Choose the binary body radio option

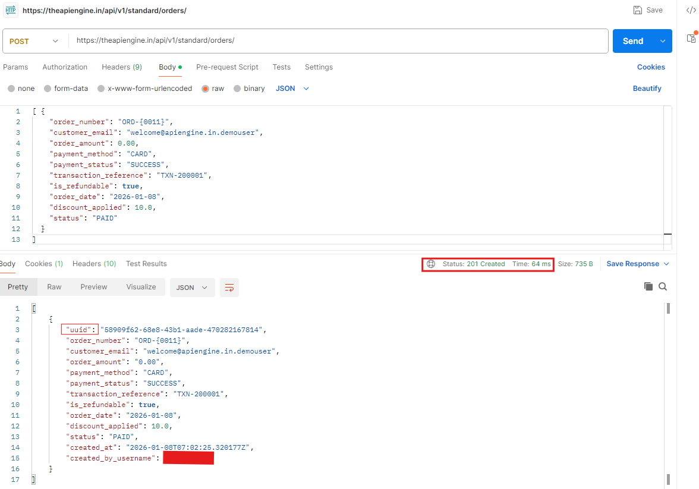pyautogui.click(x=237, y=89)
